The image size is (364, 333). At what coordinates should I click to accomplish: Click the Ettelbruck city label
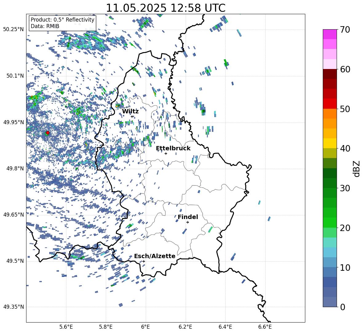[x=173, y=148]
